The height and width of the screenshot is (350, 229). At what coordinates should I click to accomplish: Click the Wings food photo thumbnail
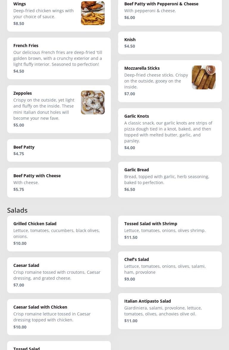[92, 13]
